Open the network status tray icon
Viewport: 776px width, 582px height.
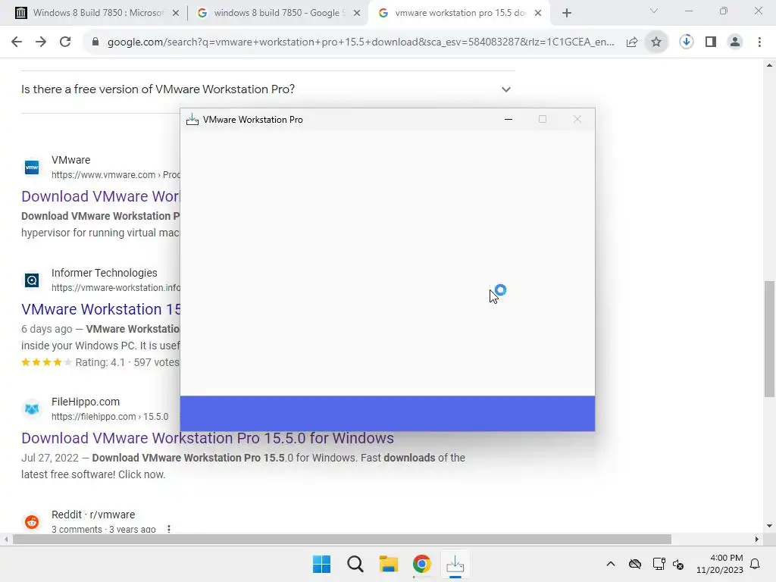coord(659,564)
